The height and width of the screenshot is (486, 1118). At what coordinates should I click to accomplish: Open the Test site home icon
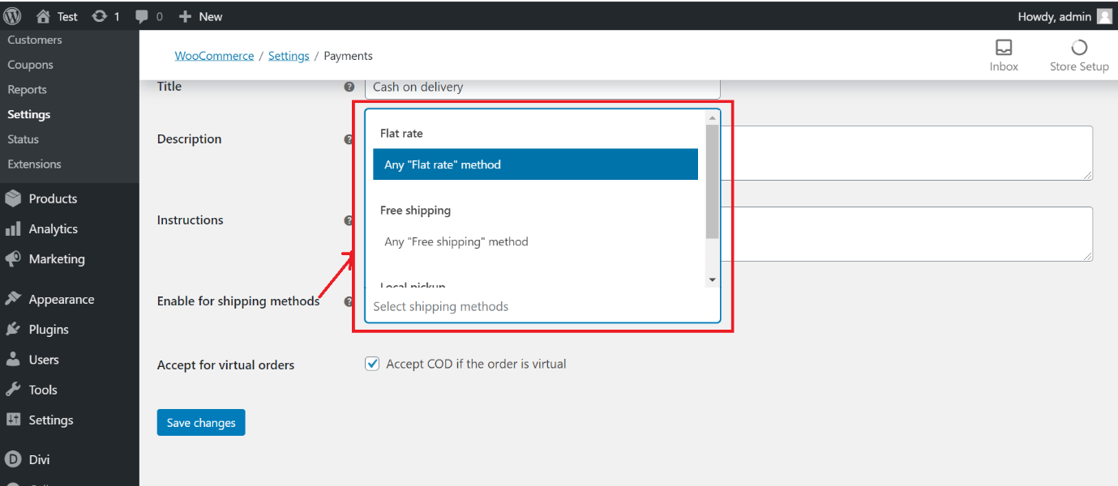(x=43, y=16)
